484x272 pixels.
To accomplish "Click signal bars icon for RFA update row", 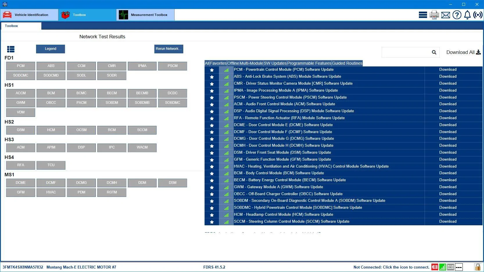I will [x=226, y=118].
